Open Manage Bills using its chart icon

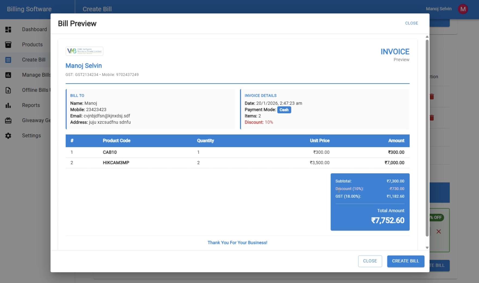tap(8, 75)
